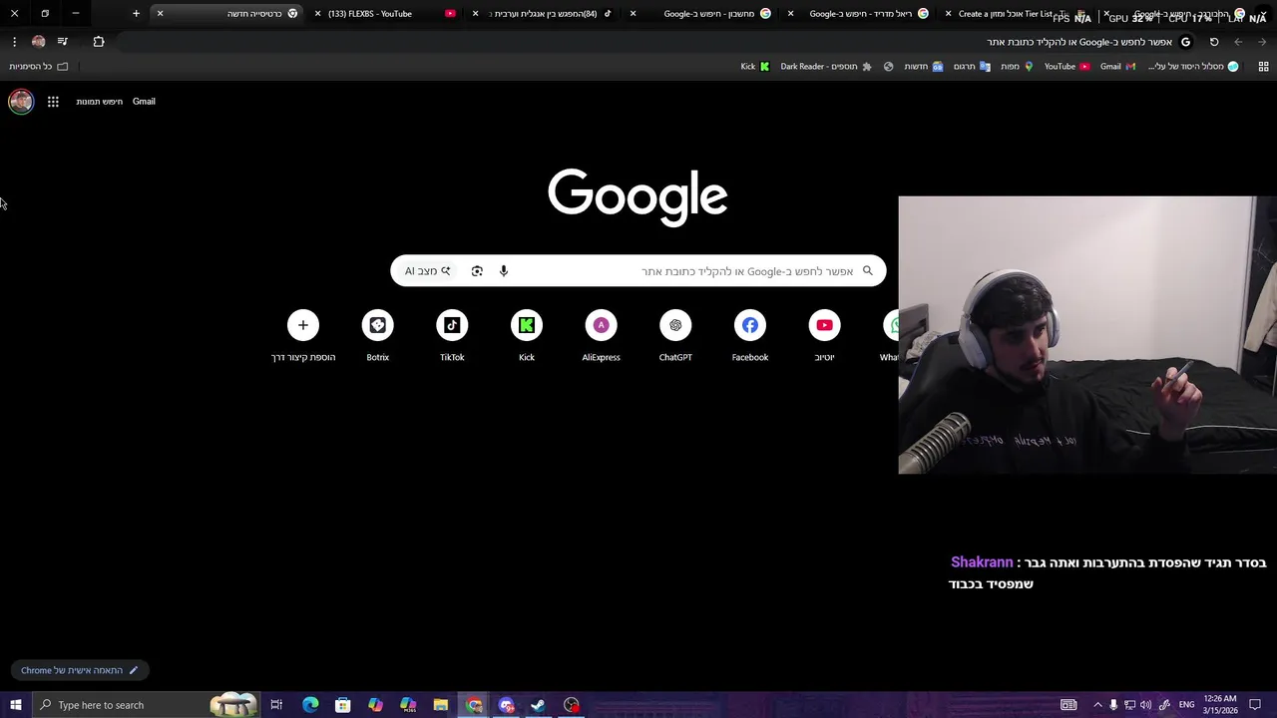Launch Microsoft Edge from the taskbar
This screenshot has width=1277, height=718.
(x=310, y=705)
